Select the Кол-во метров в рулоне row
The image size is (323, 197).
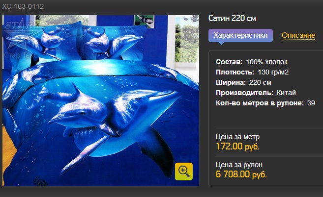[265, 103]
